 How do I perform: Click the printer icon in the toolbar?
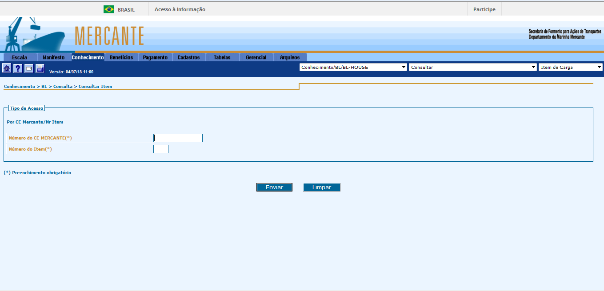point(40,68)
